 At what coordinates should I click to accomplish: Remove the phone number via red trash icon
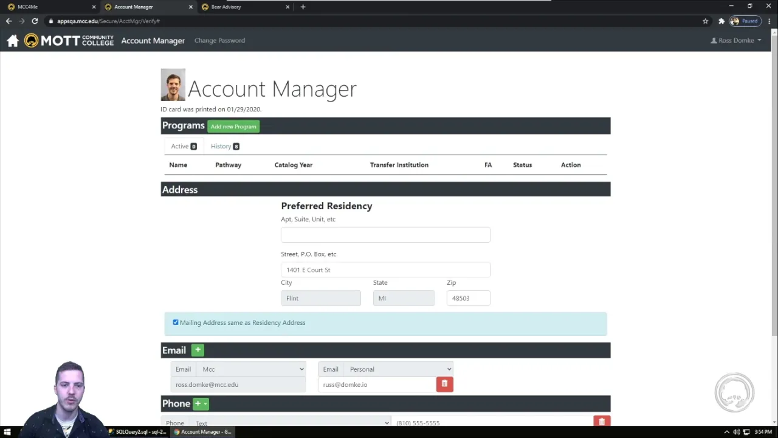tap(602, 422)
